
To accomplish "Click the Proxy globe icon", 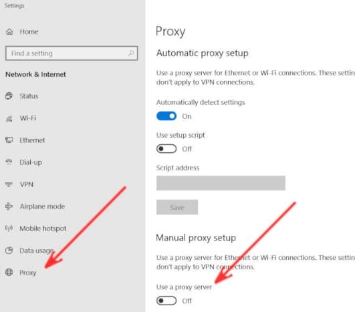I will (x=9, y=272).
